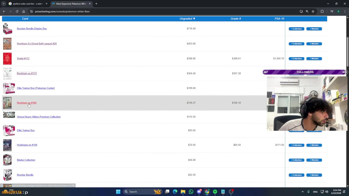Add Hydreigon ex #169 to Wishlist

314,145
